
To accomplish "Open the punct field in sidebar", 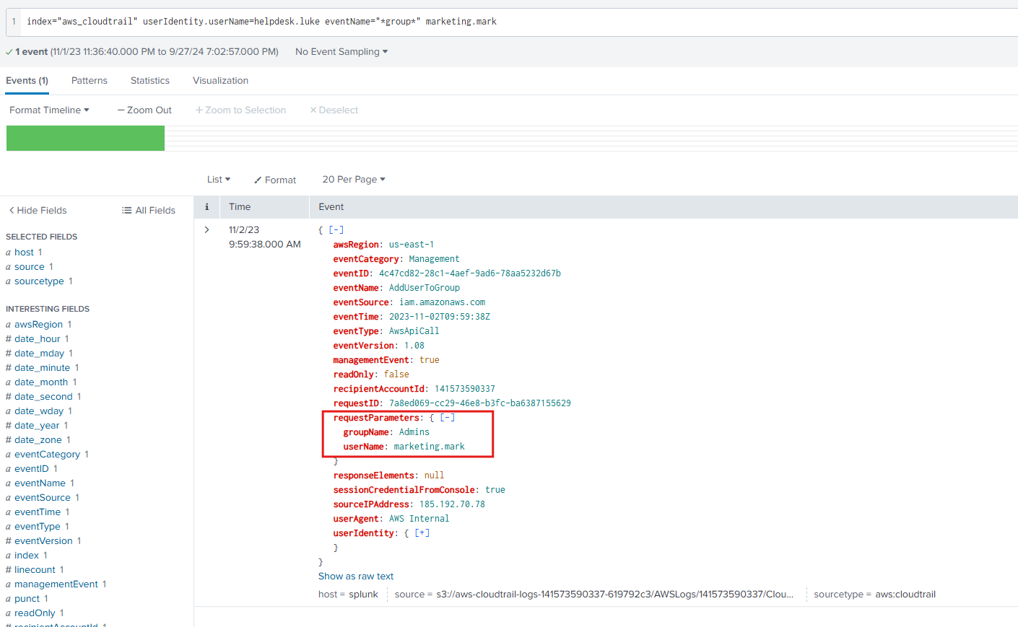I will pos(27,599).
